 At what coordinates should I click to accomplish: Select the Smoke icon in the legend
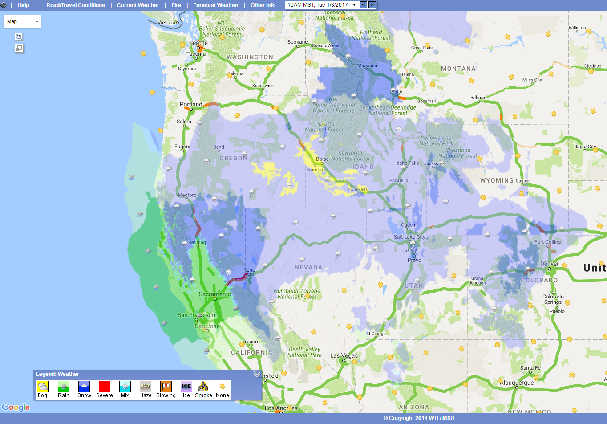tap(203, 387)
